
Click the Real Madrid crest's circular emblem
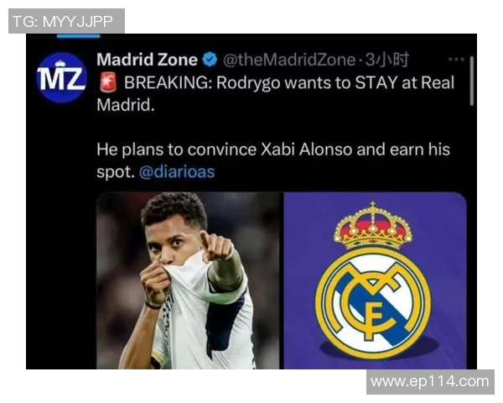click(x=373, y=302)
